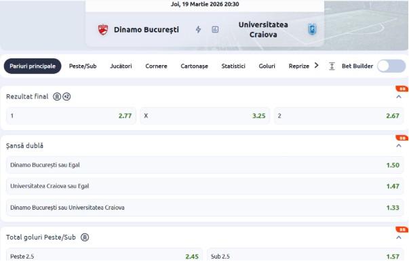Open the match statistics chart icon
The width and height of the screenshot is (409, 266).
215,29
